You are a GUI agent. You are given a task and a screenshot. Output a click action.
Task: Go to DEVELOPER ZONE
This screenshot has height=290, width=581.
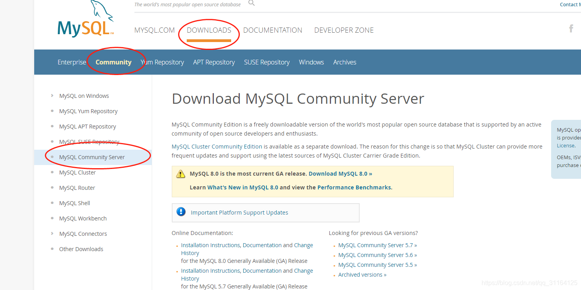(344, 30)
